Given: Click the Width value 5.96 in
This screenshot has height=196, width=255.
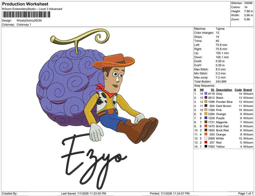Looking at the screenshot, I should 249,15.
